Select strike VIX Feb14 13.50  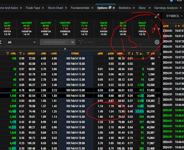(x=75, y=96)
